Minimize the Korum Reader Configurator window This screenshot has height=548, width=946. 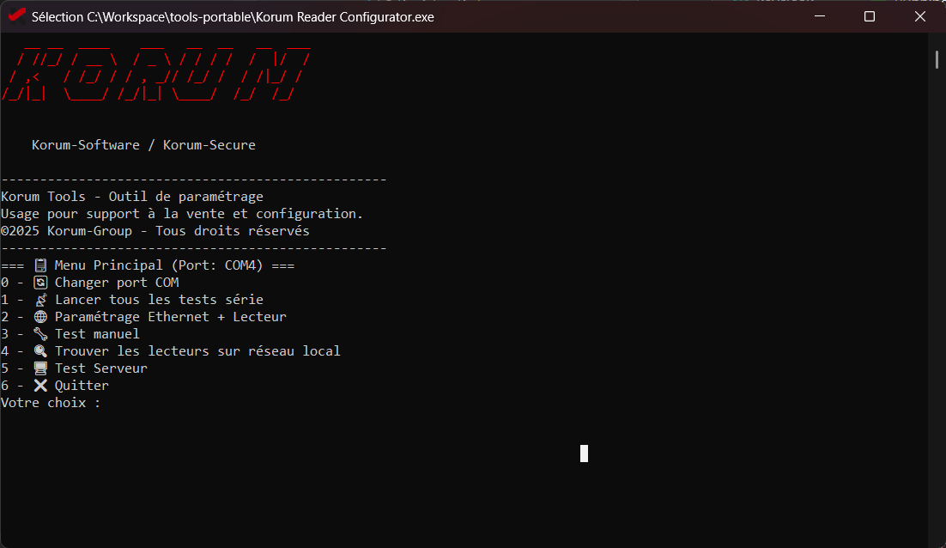click(819, 16)
